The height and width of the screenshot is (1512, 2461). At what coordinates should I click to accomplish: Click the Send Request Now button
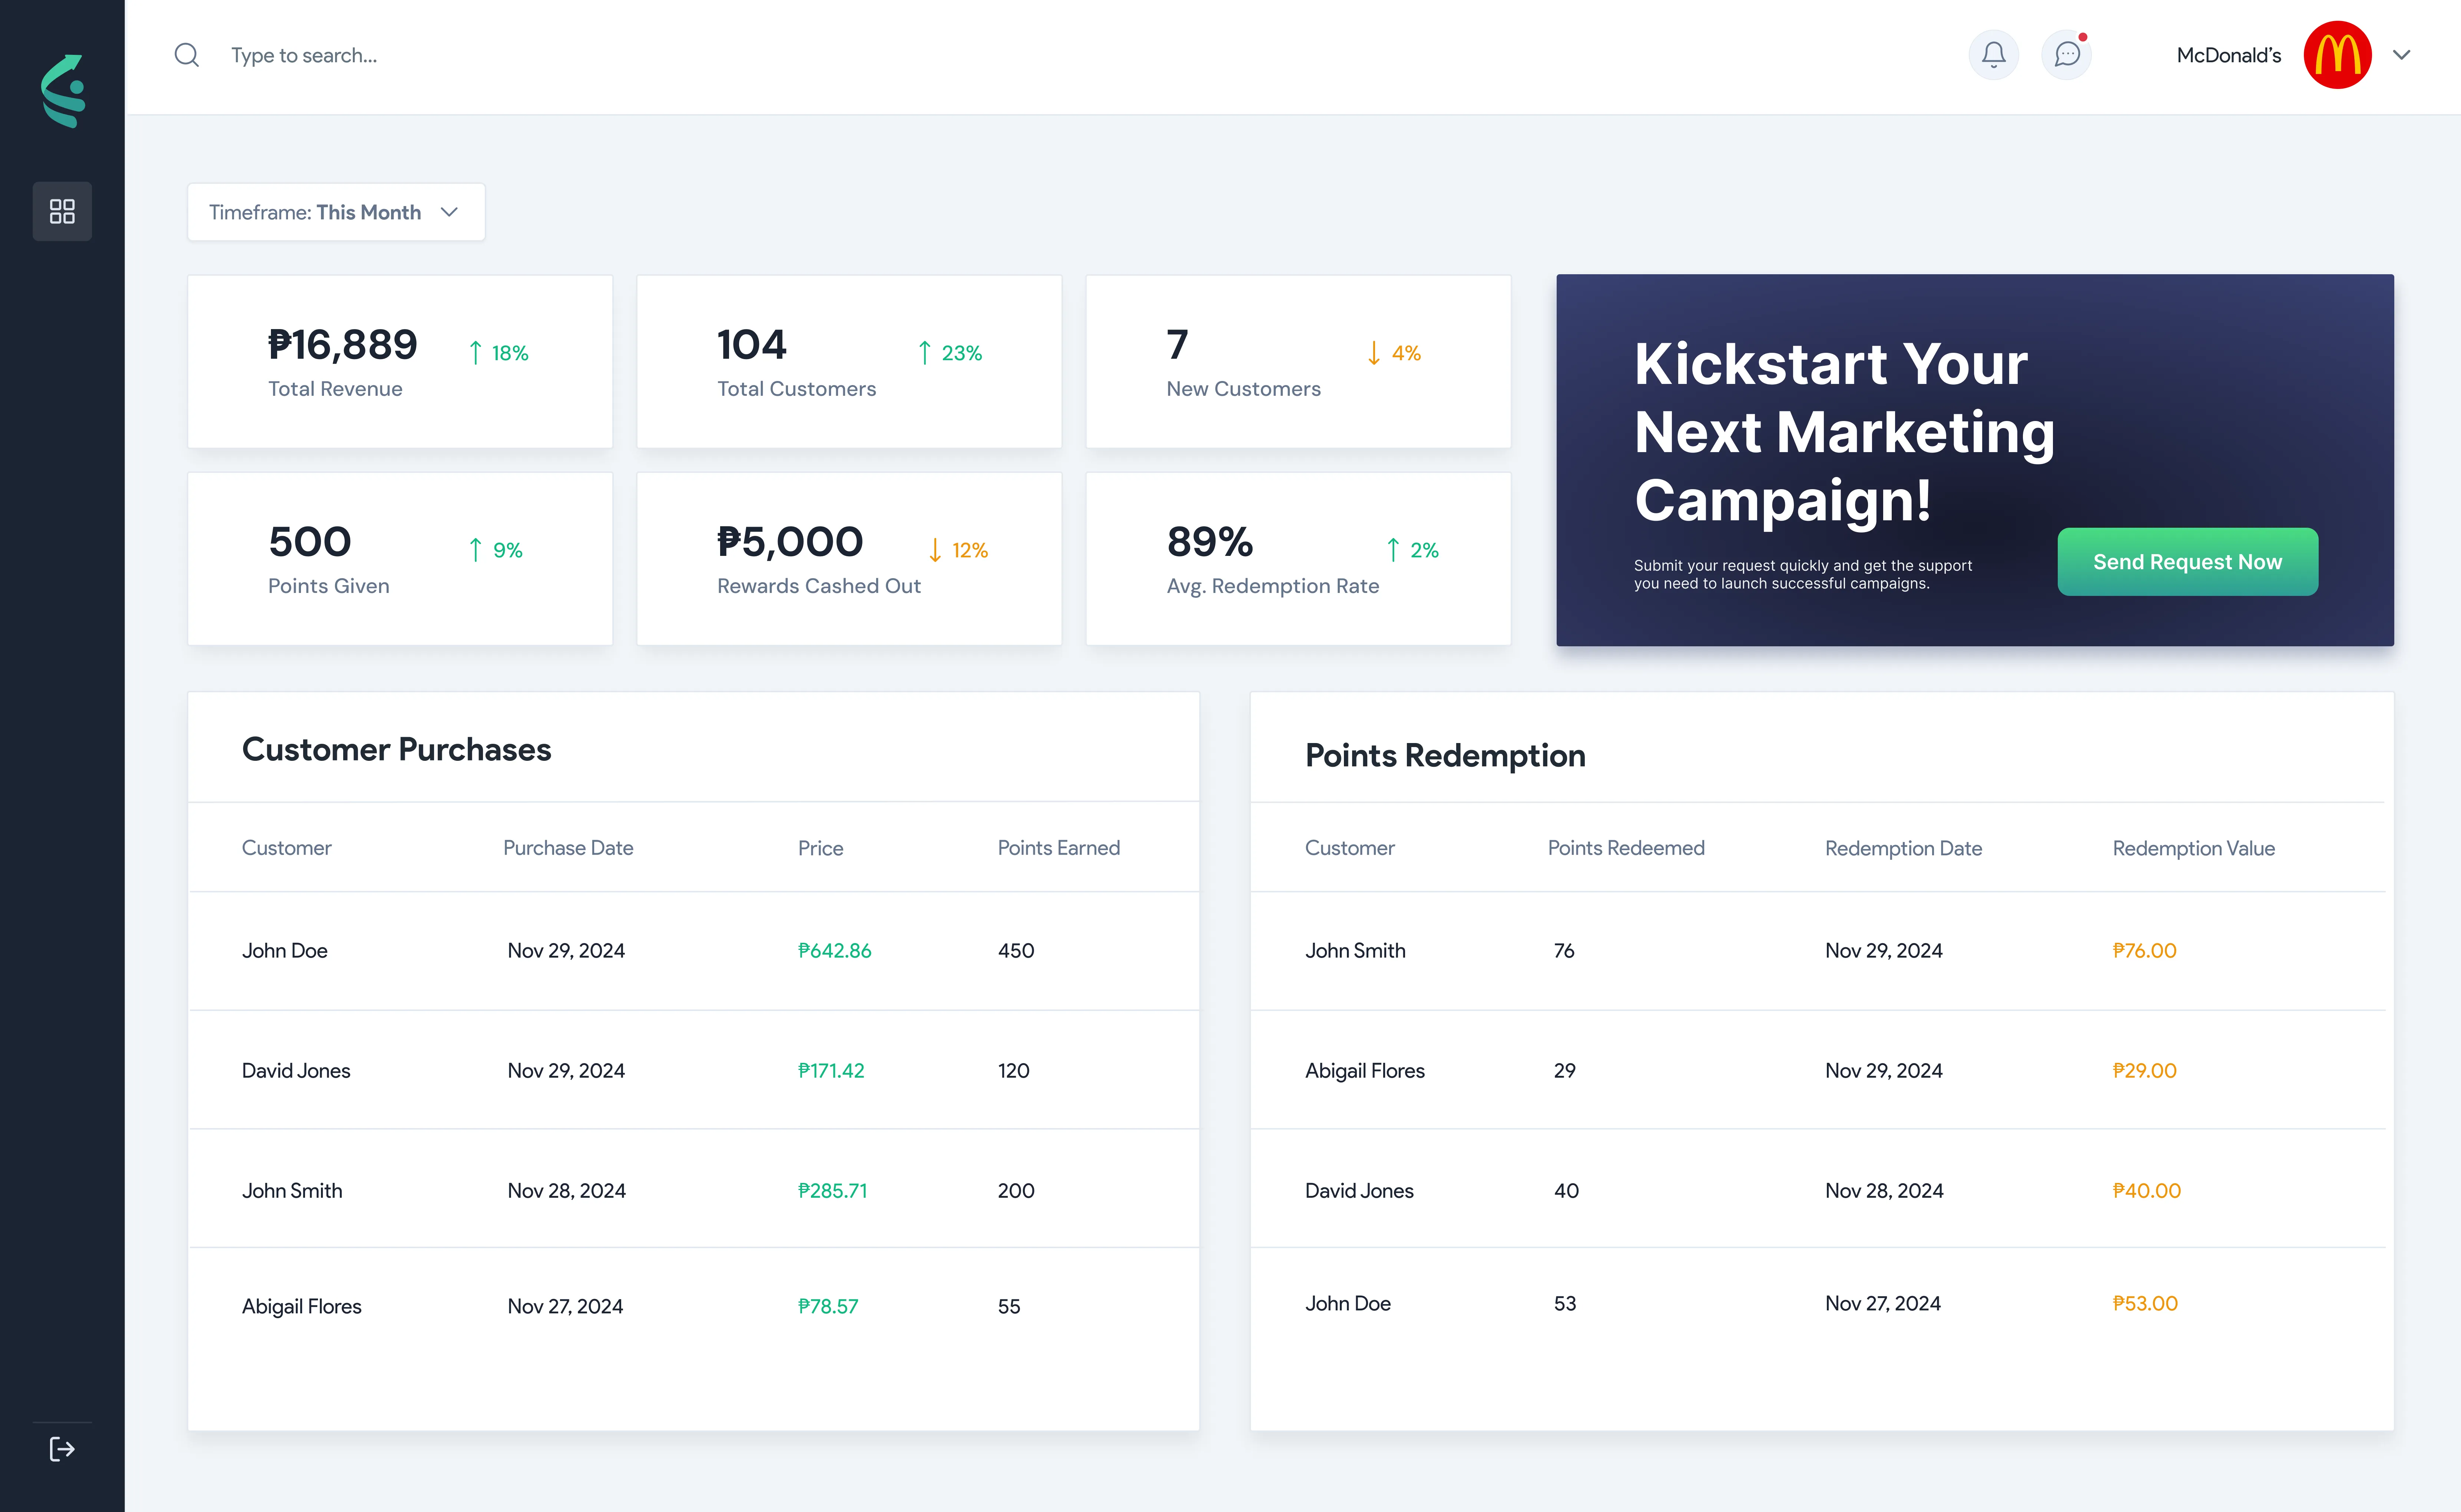2187,562
